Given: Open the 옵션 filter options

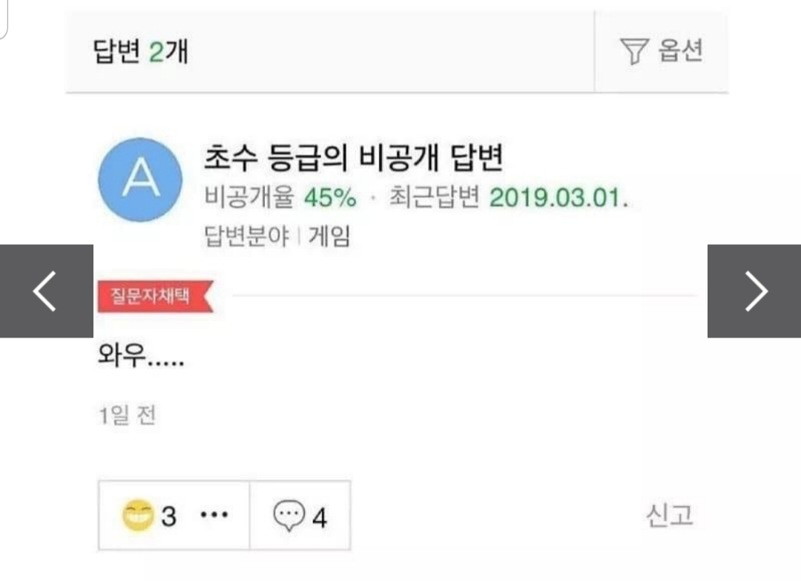Looking at the screenshot, I should 662,51.
